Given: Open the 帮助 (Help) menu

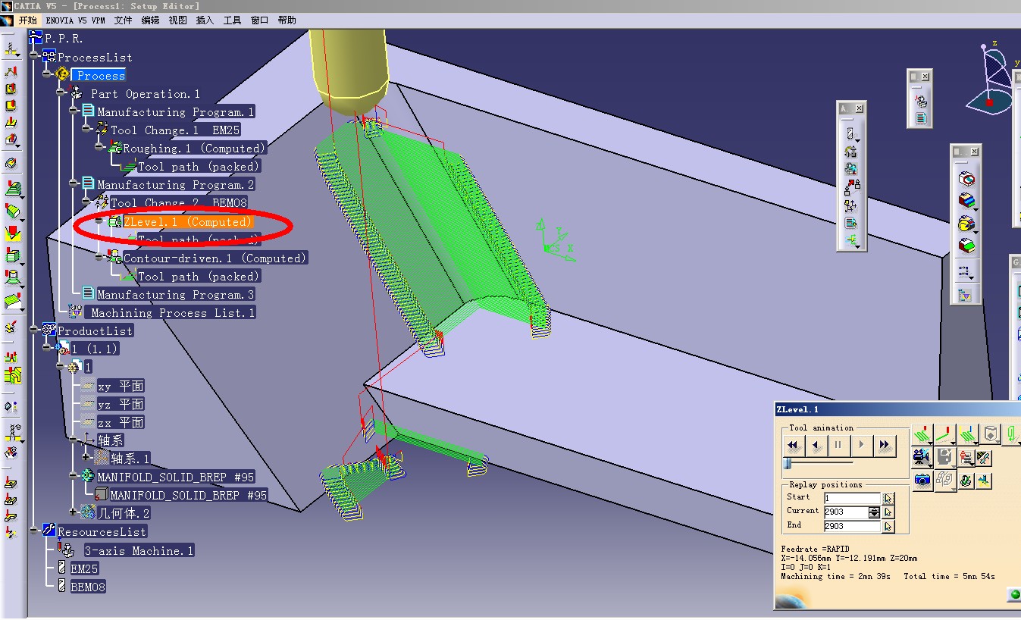Looking at the screenshot, I should [287, 20].
